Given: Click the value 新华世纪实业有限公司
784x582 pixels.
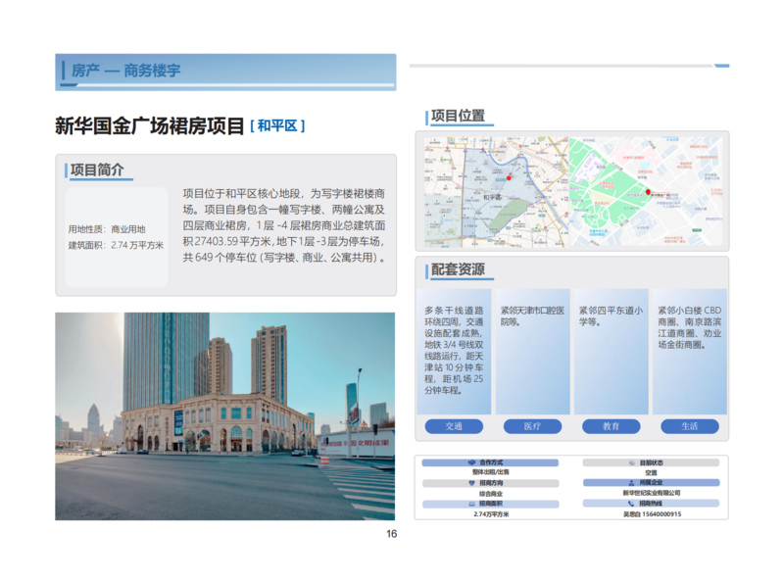Looking at the screenshot, I should click(651, 493).
